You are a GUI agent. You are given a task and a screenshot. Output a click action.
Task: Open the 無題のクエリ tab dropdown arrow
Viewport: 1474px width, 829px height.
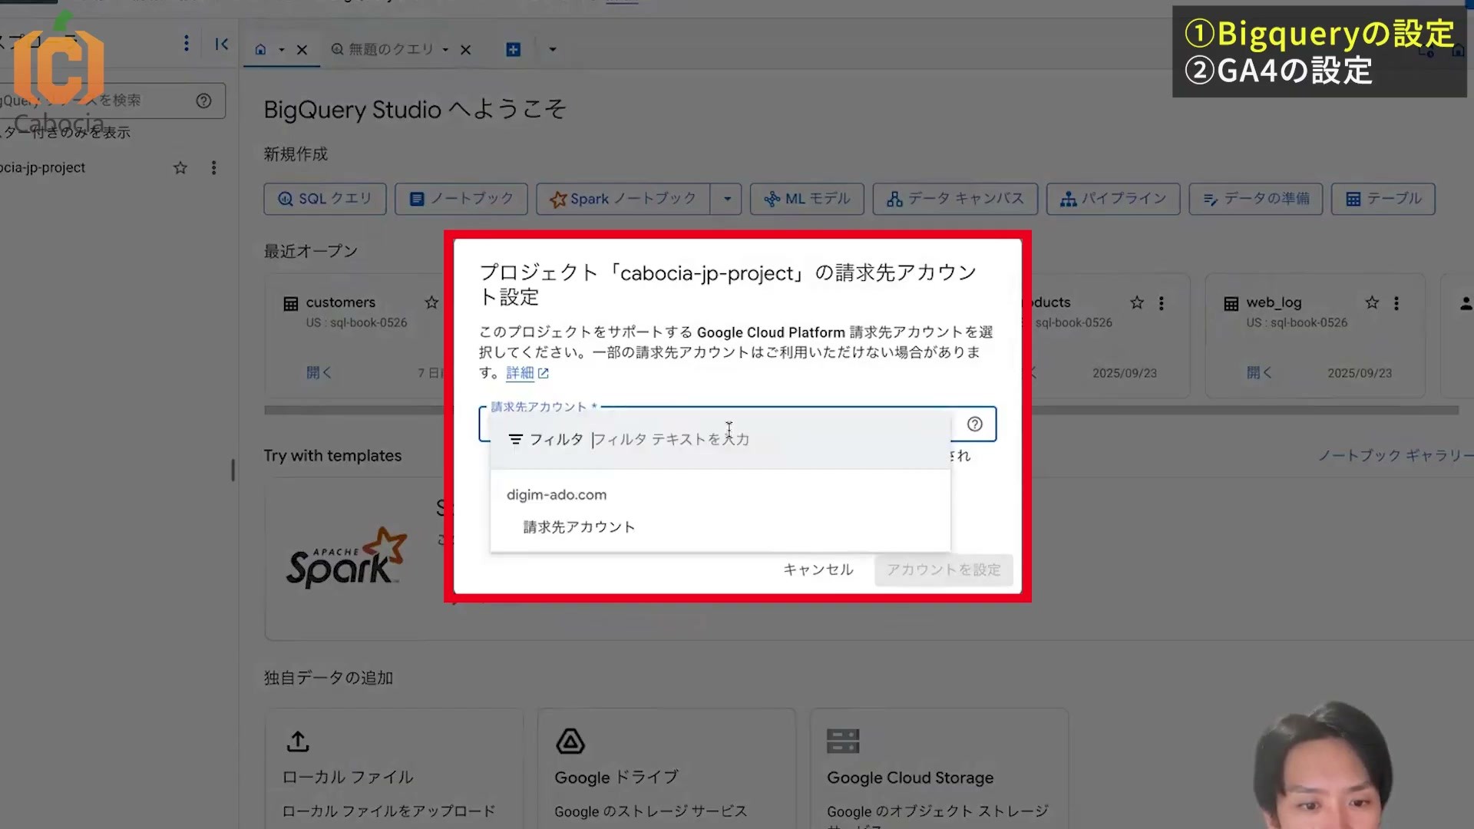tap(445, 50)
